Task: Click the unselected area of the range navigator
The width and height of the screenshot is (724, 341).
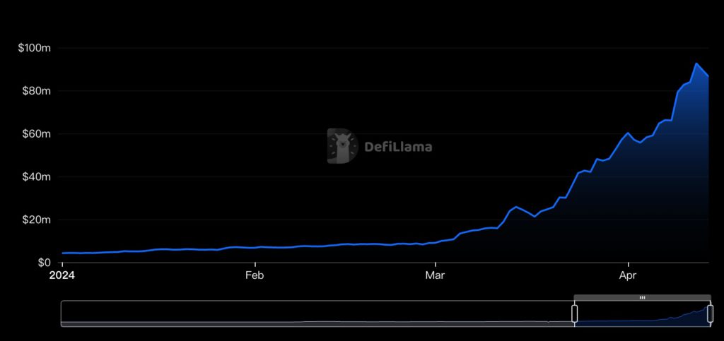Action: (x=318, y=313)
